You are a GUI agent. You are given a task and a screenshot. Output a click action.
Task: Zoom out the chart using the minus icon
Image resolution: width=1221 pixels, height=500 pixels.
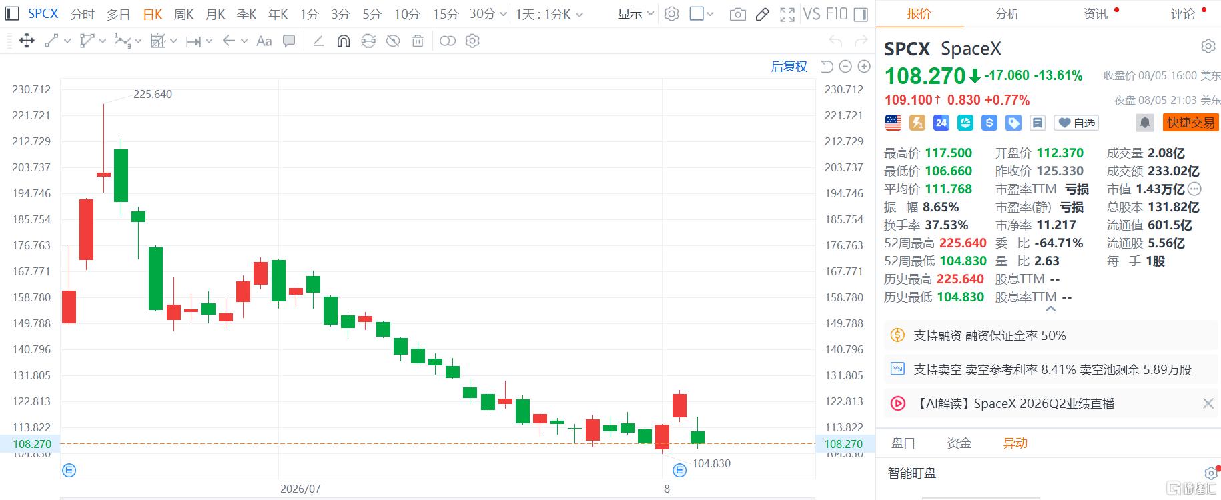pos(845,67)
